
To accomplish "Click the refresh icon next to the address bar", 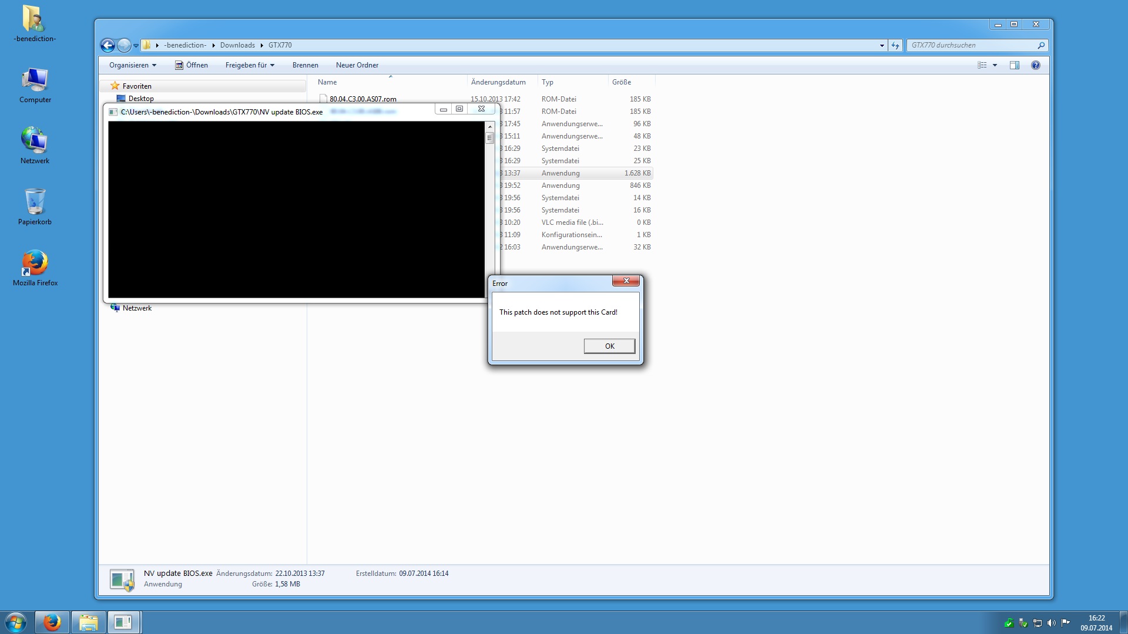I will [x=895, y=45].
